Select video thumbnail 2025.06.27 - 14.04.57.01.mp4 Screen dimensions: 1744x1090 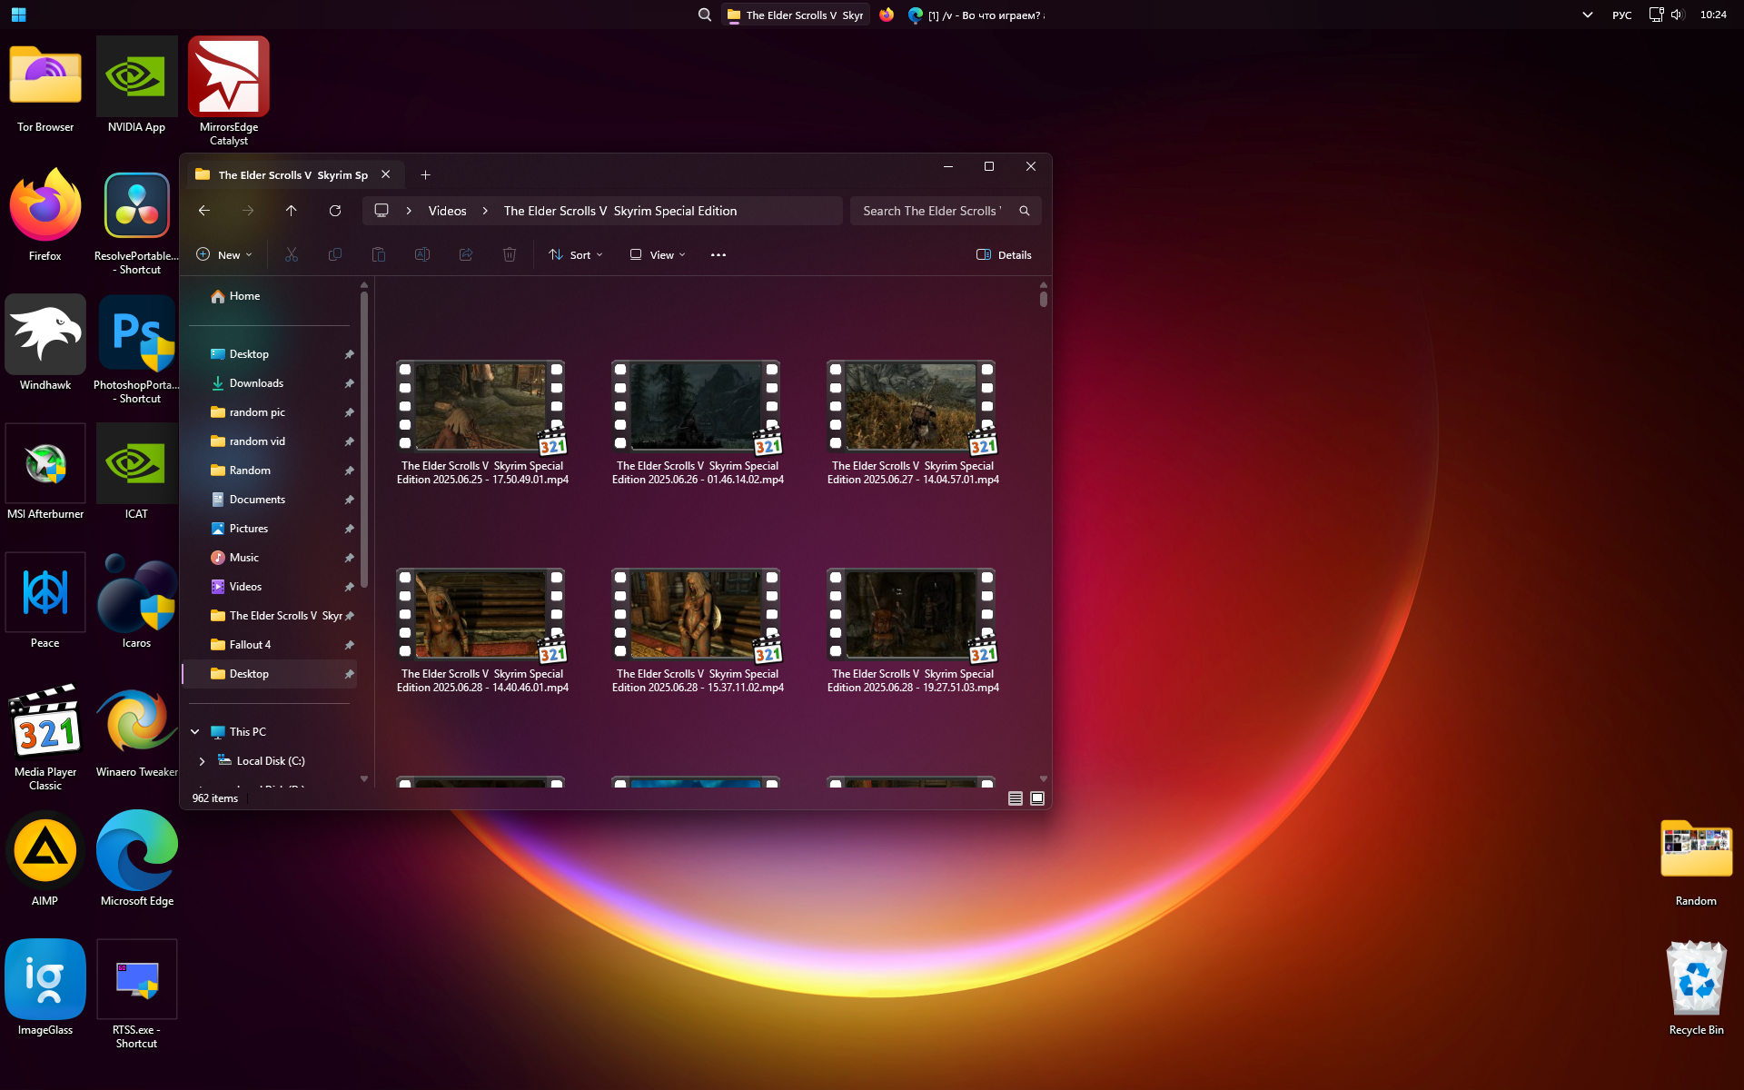coord(912,407)
